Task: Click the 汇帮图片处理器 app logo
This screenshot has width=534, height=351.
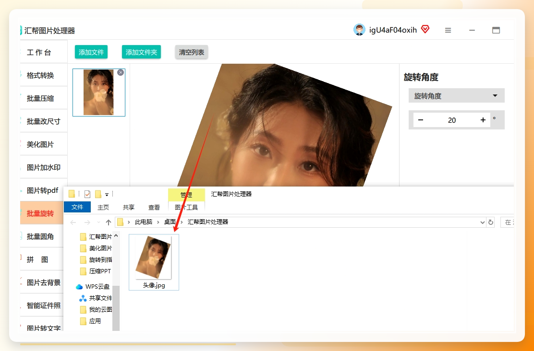Action: click(x=21, y=30)
